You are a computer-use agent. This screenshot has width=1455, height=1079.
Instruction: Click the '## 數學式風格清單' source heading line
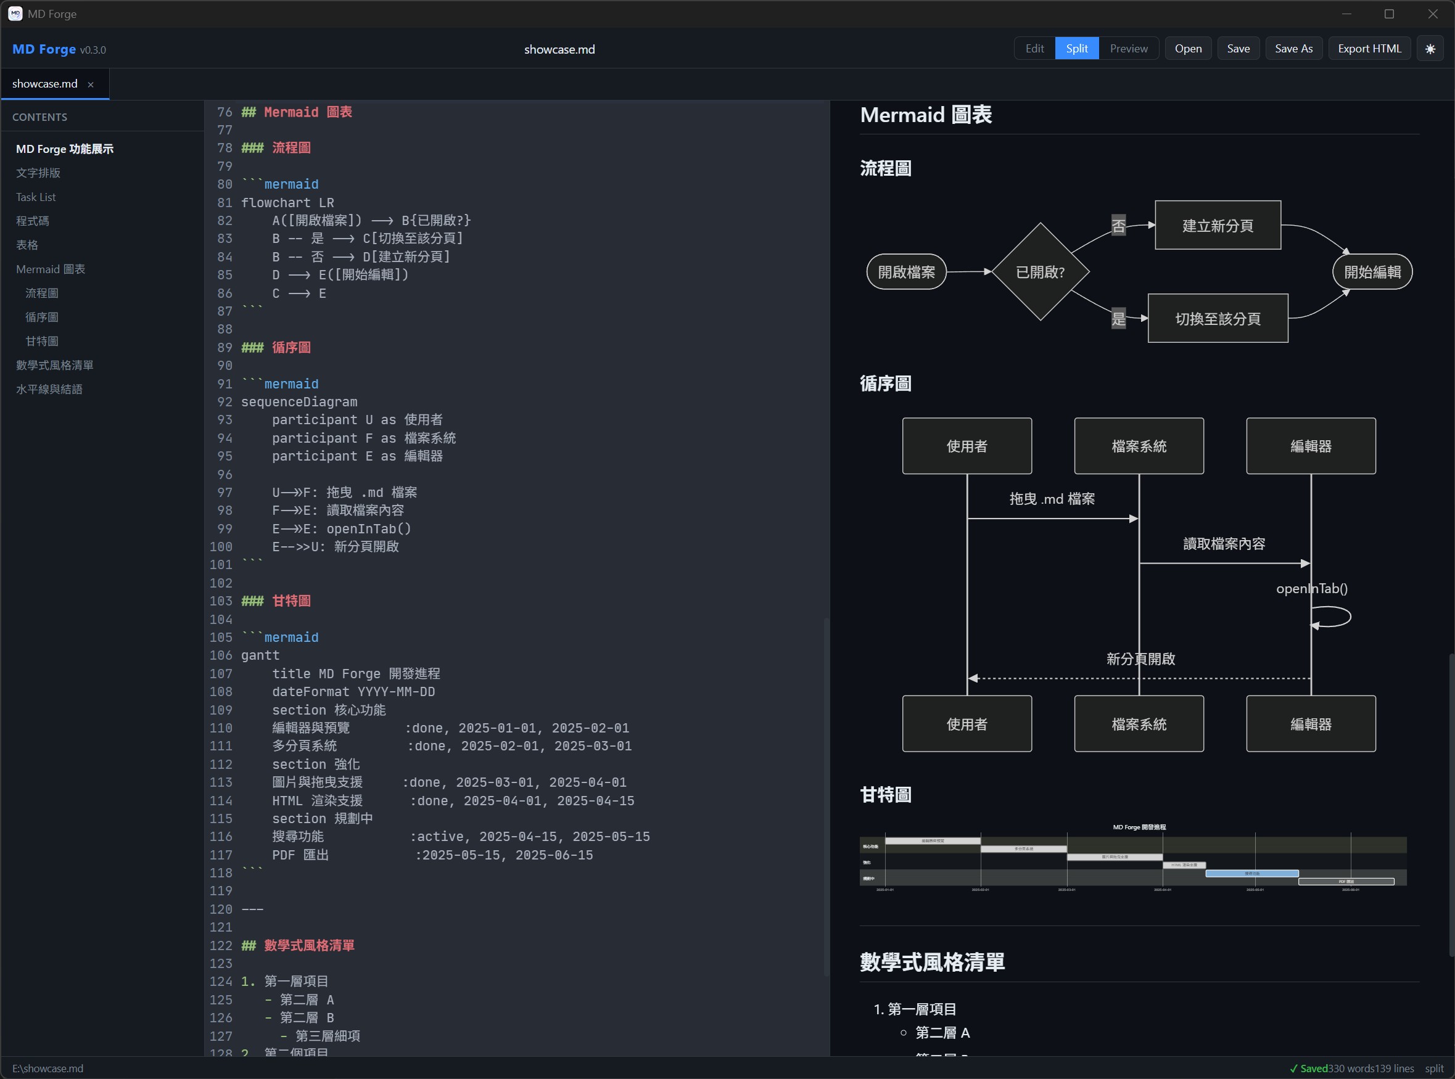pyautogui.click(x=298, y=945)
